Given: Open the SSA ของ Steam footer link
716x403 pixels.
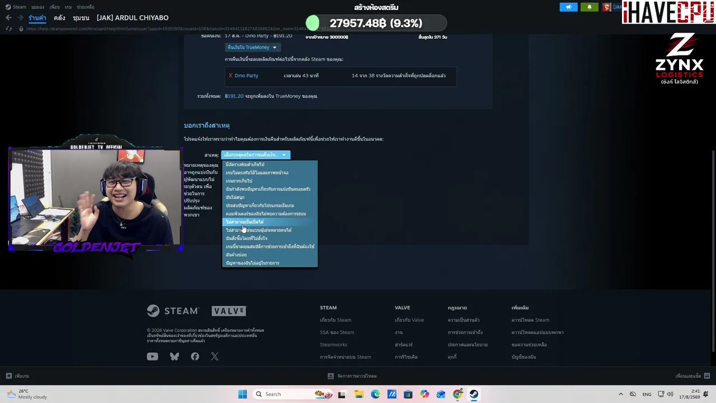Looking at the screenshot, I should pyautogui.click(x=337, y=332).
